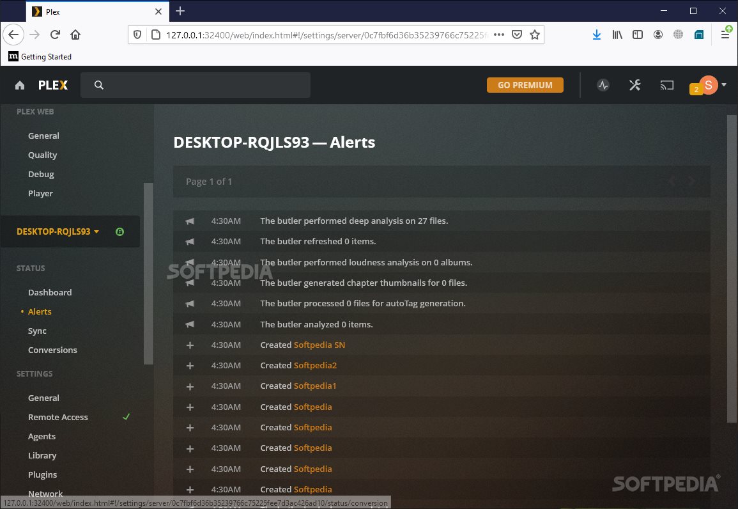Screen dimensions: 738x509
Task: Click plus icon on Created Softpedia1 row
Action: (190, 387)
